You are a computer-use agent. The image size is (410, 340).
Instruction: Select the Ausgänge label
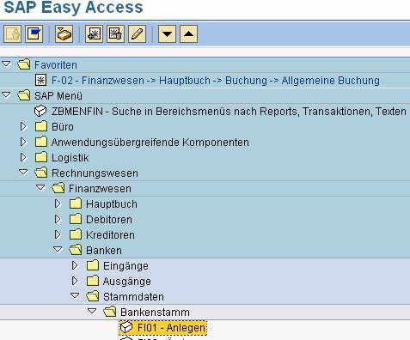(x=127, y=281)
